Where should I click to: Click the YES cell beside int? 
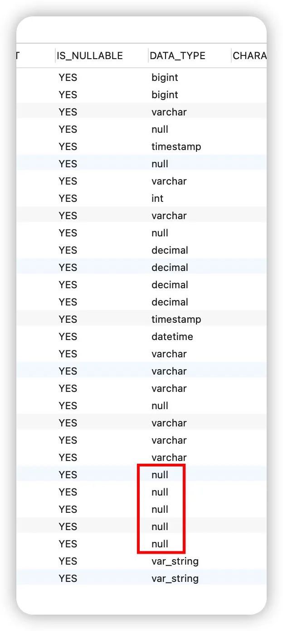coord(68,198)
